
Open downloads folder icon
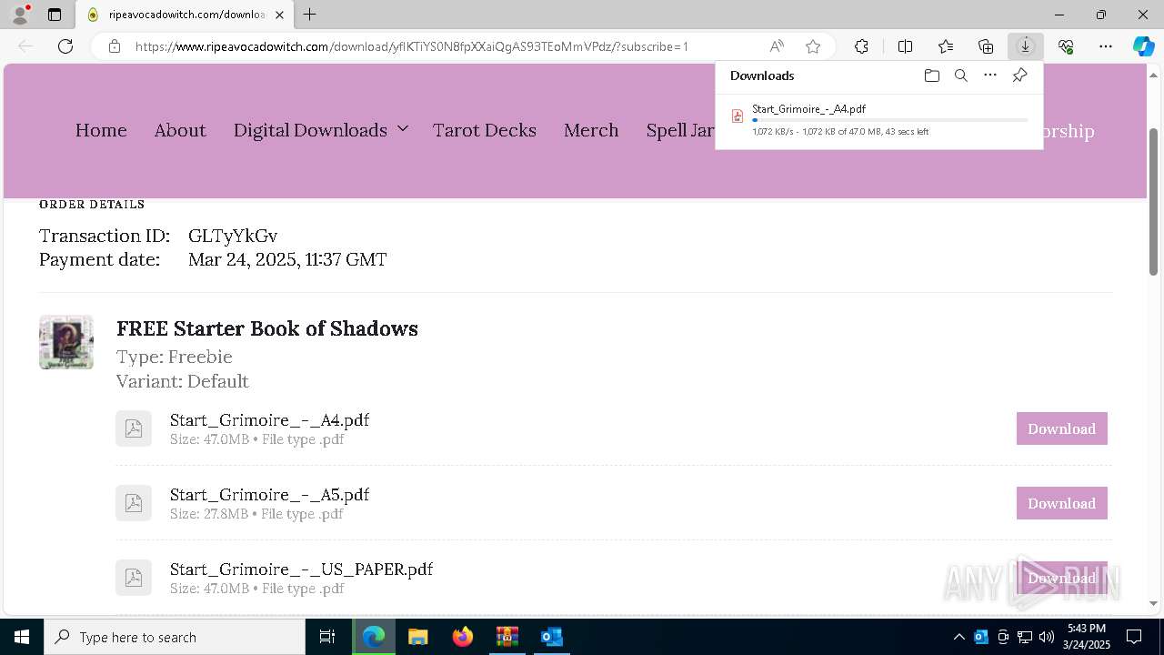[x=931, y=76]
